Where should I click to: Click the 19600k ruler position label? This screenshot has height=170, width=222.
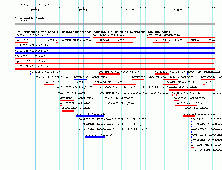(x=83, y=10)
